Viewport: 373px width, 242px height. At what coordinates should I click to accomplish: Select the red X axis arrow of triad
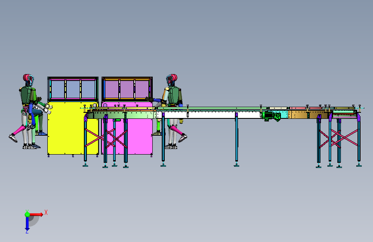[37, 214]
